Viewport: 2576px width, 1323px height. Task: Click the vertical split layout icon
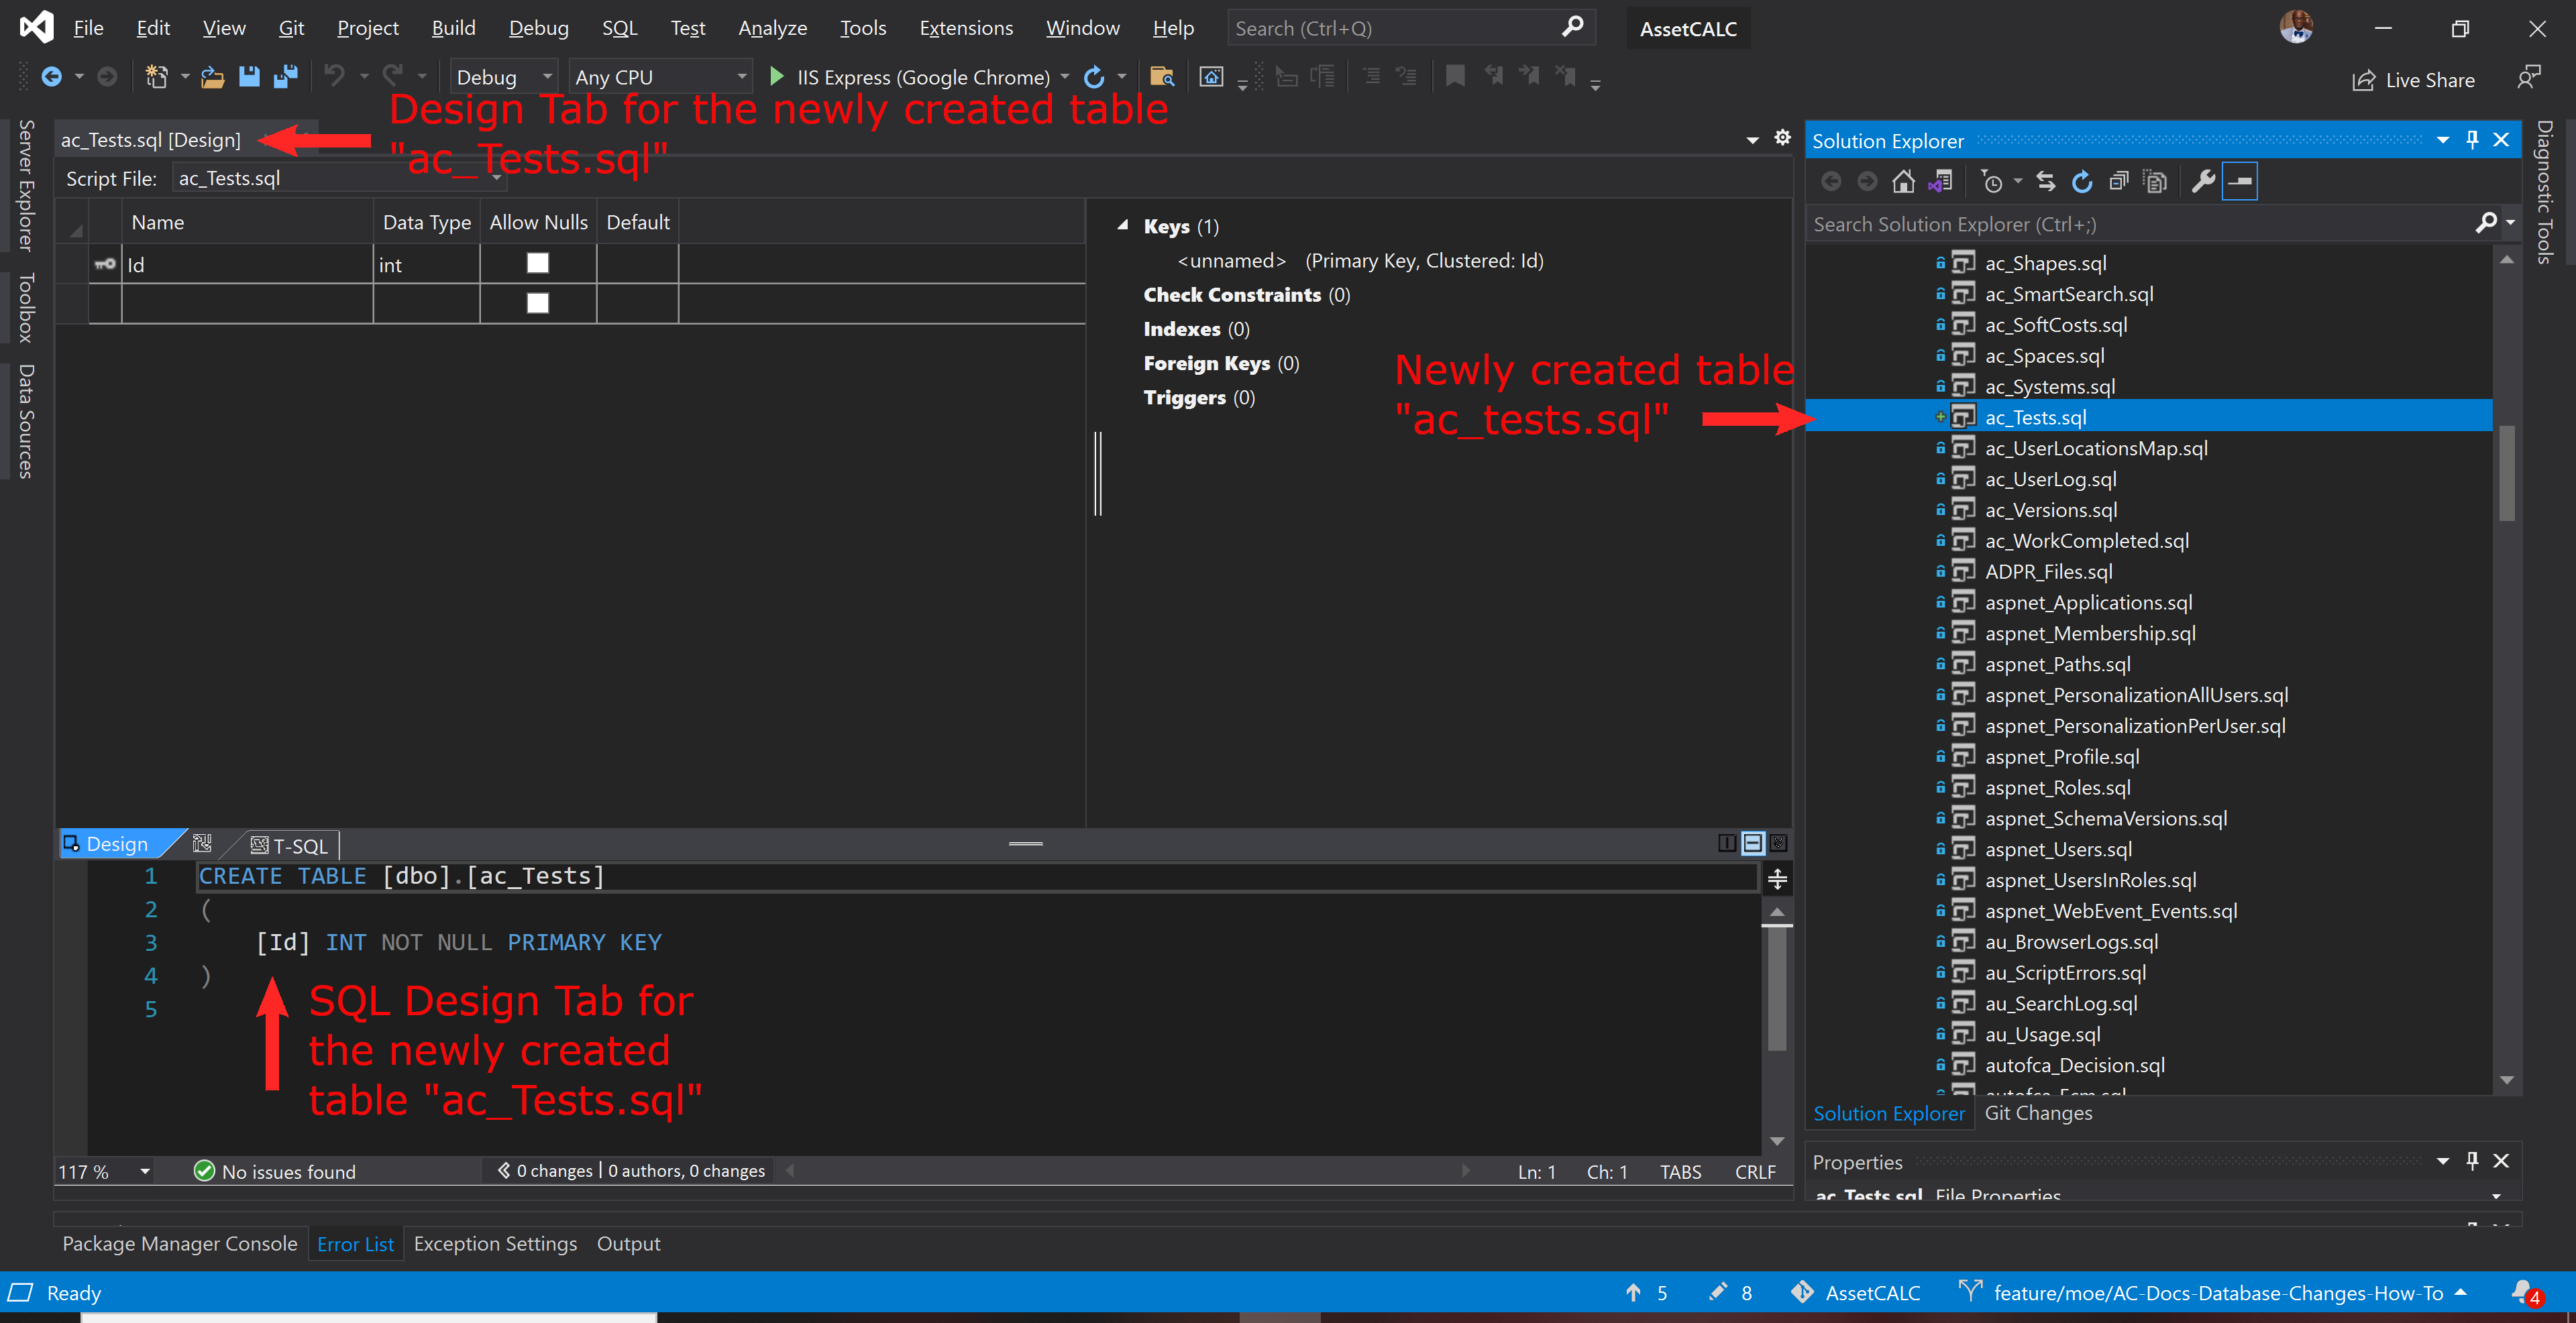pyautogui.click(x=1727, y=844)
